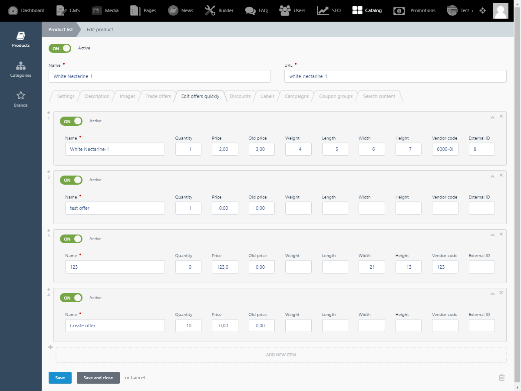Switch to the Settings tab
This screenshot has height=391, width=521.
66,96
